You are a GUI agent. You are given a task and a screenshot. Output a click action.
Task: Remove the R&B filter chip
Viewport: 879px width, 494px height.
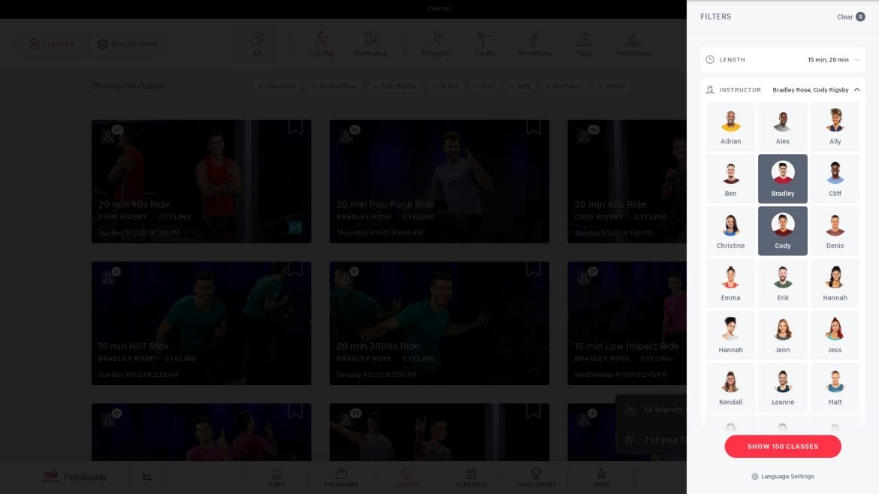(x=519, y=86)
